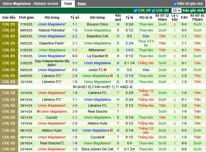Click the COL D1 cell for 04/03/25

tap(9, 36)
